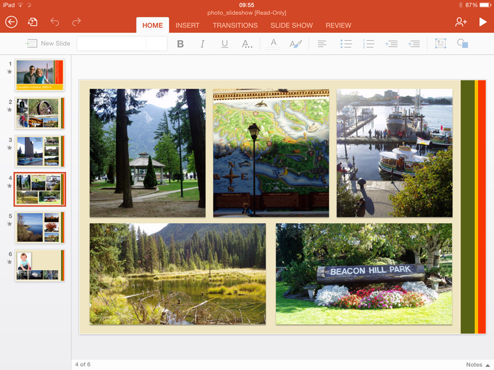Tap the 09:55 clock
Viewport: 494px width, 370px height.
coord(246,5)
